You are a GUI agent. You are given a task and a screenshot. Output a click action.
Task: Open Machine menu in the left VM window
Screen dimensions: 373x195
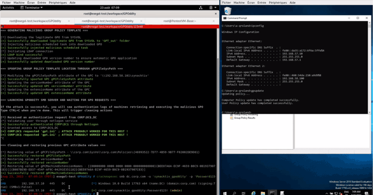click(x=19, y=3)
